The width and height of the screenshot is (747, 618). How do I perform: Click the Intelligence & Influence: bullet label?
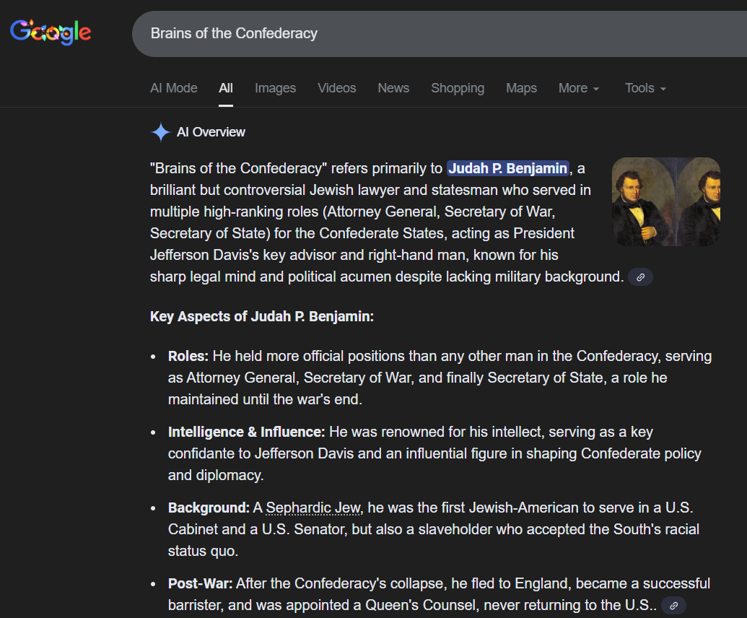tap(246, 432)
